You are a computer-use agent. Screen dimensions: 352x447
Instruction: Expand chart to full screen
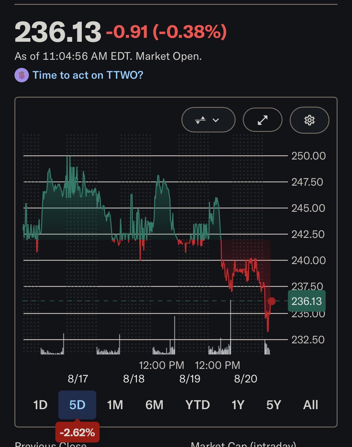262,120
